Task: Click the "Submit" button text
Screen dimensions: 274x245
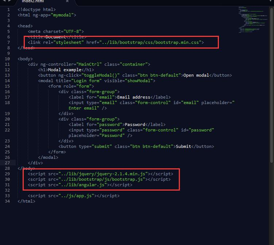Action: point(183,147)
